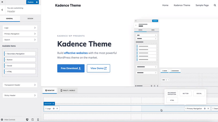
Task: Open Primary Navigation item settings gear
Action: pos(205,109)
